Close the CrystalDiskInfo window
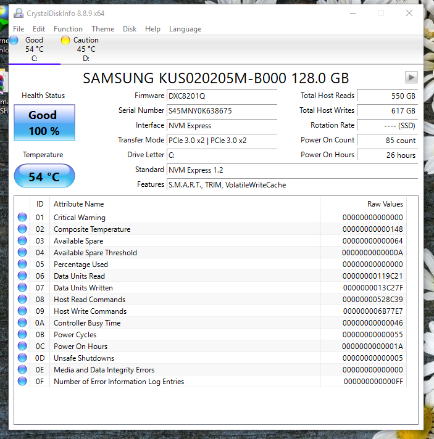The width and height of the screenshot is (434, 439). click(409, 13)
